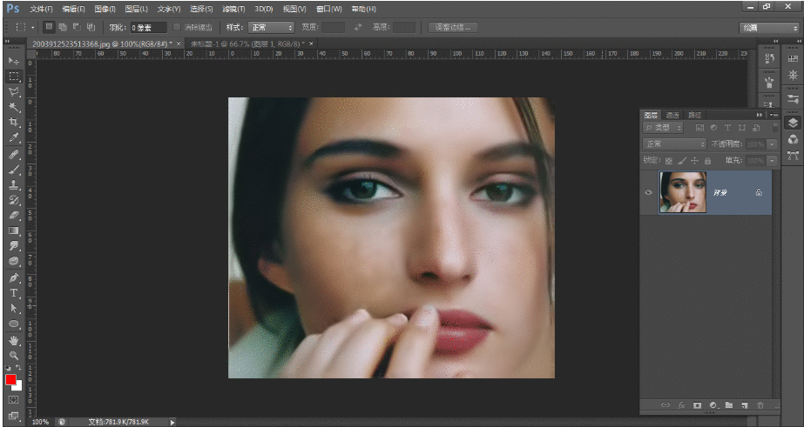Hide the Background layer with eye icon

(648, 192)
